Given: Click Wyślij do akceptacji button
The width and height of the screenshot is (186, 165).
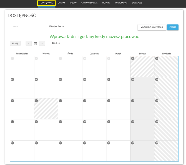Looking at the screenshot, I should click(x=152, y=27).
